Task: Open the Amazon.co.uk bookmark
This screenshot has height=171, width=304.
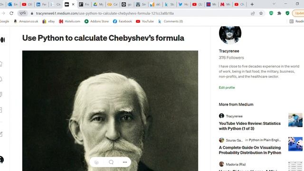Action: 26,21
